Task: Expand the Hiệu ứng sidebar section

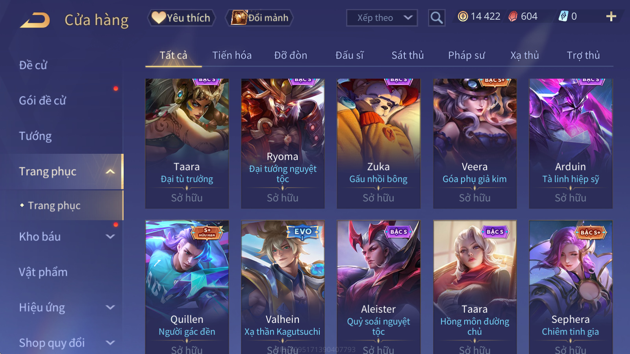Action: (110, 307)
